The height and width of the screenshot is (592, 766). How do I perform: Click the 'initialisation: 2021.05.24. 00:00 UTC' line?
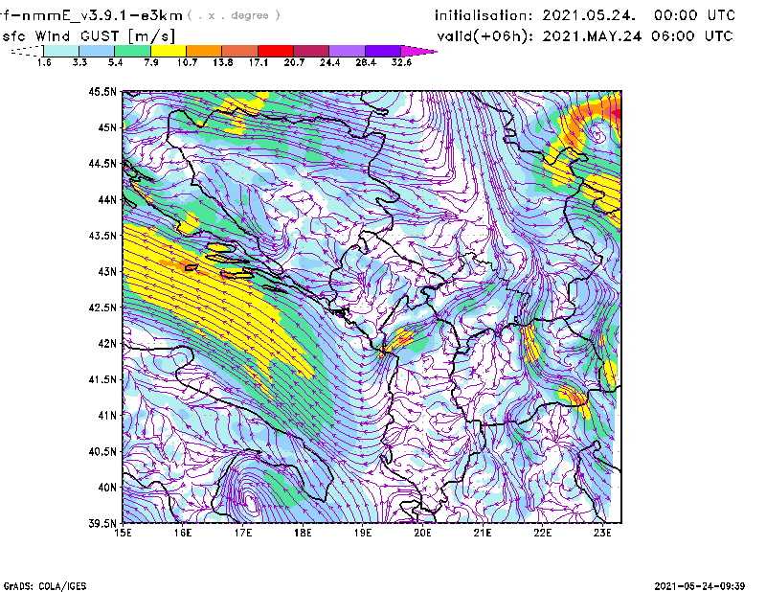coord(585,15)
